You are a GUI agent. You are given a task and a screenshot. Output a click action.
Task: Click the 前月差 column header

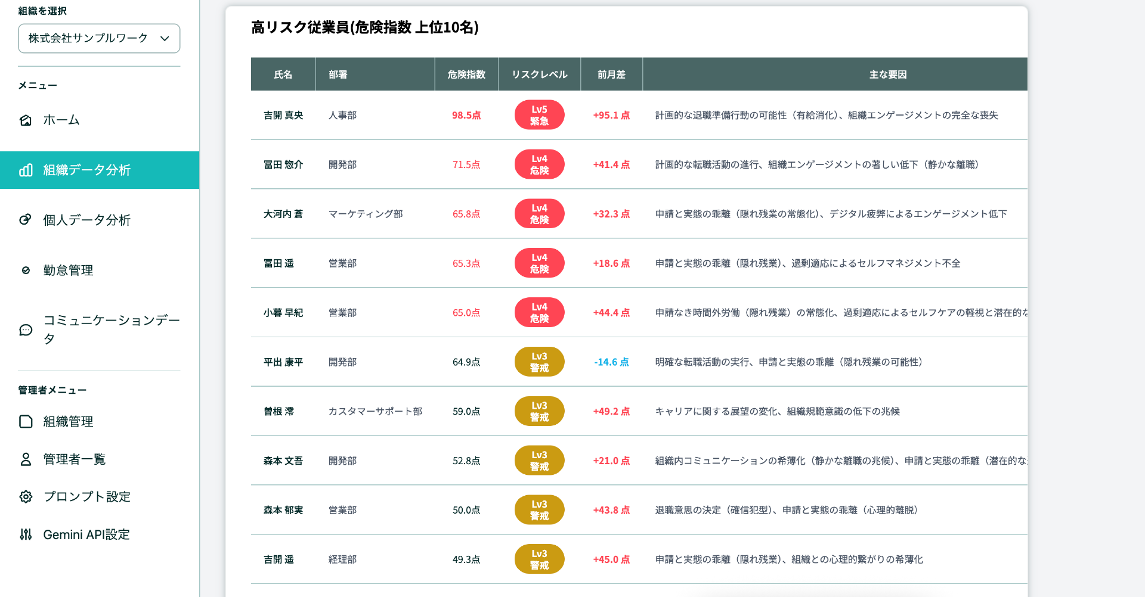[612, 74]
